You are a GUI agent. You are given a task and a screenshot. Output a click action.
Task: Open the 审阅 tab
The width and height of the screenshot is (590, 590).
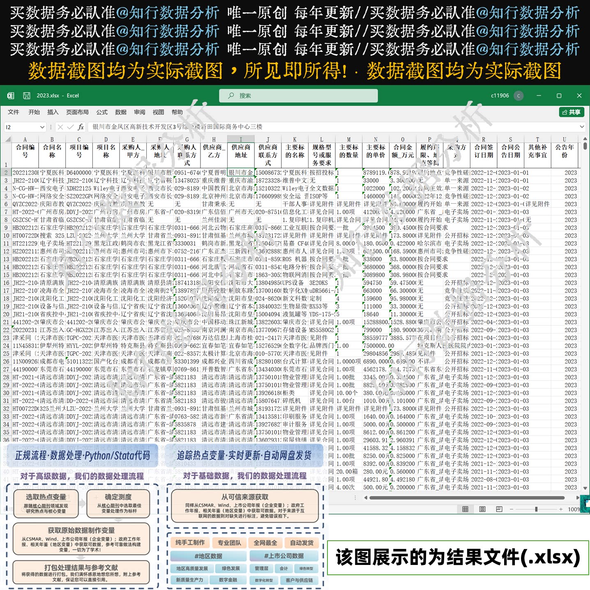pos(140,112)
